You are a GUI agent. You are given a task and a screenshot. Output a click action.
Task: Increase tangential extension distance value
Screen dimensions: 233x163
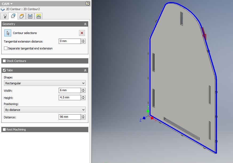(x=83, y=40)
